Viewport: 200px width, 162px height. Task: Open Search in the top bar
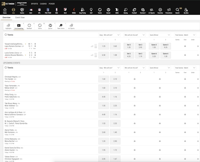tap(177, 11)
